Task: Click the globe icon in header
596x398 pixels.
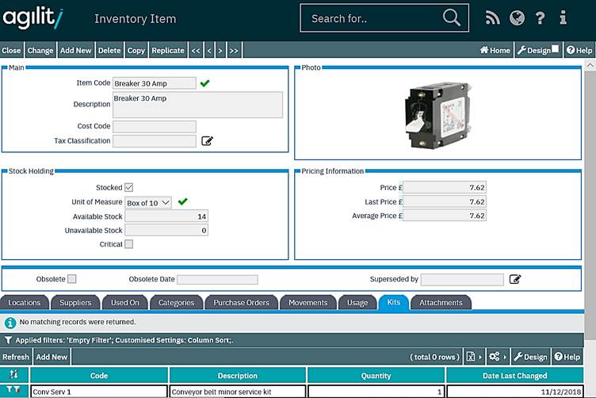Action: click(x=517, y=18)
